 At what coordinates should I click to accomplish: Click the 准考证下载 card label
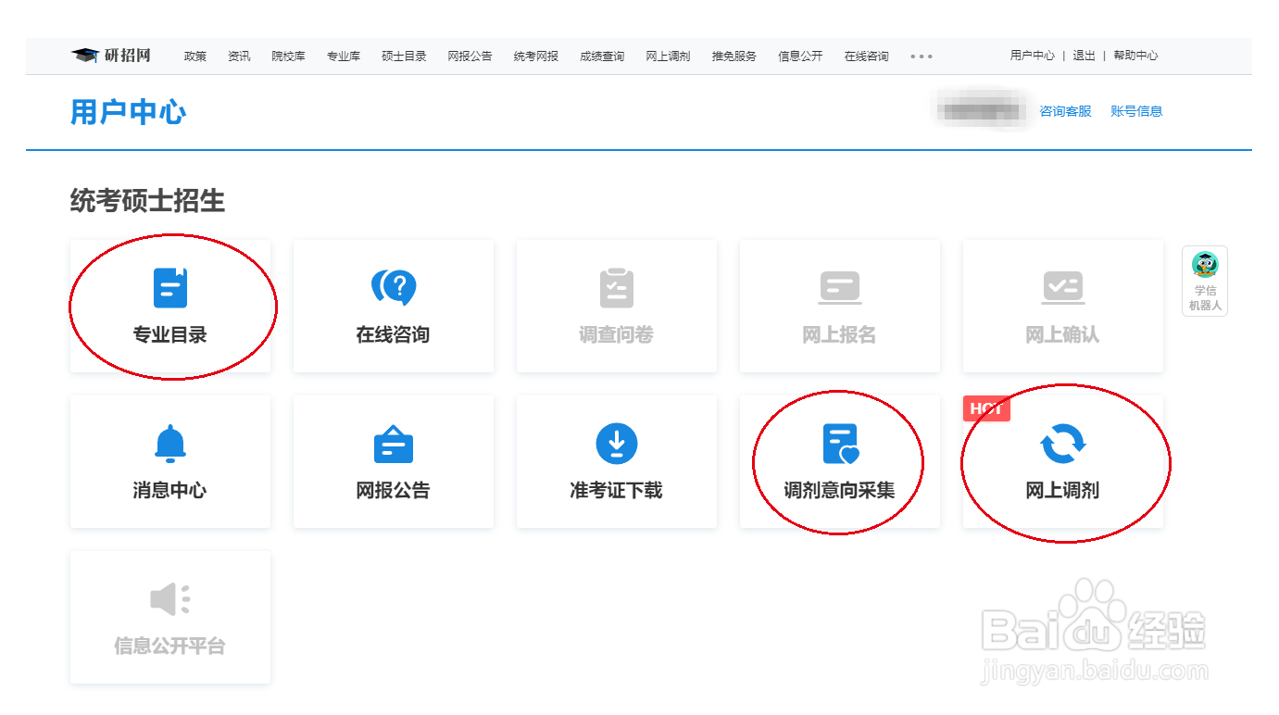(x=617, y=491)
